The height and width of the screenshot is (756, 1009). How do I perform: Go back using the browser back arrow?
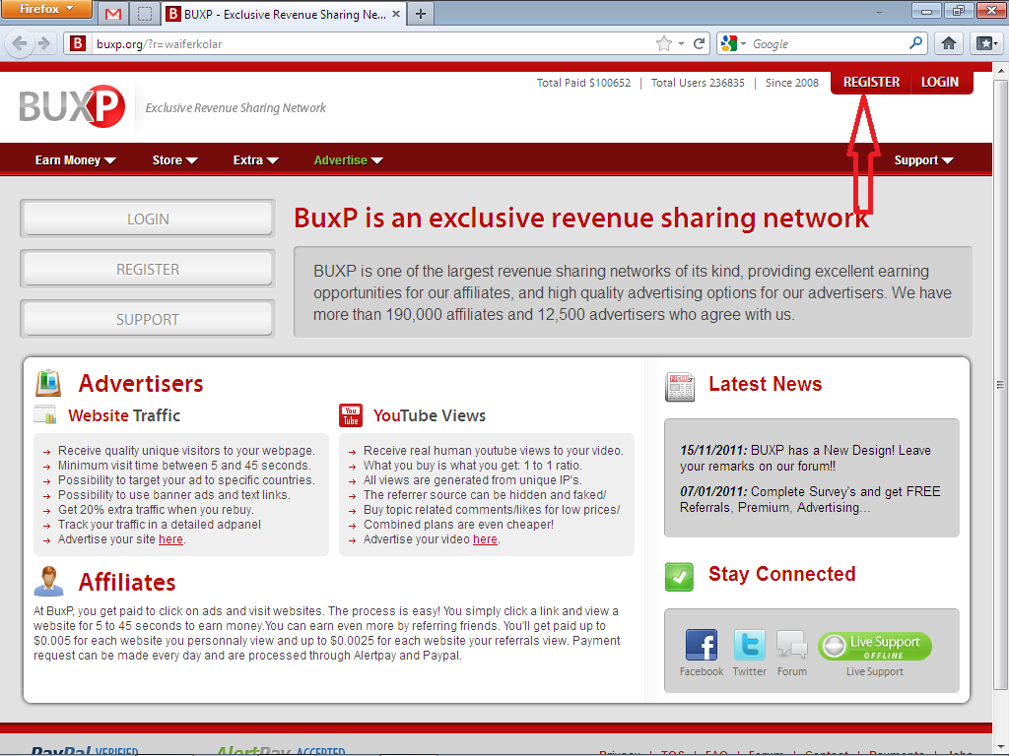pyautogui.click(x=20, y=43)
